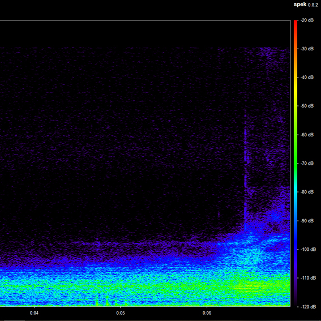Image resolution: width=321 pixels, height=321 pixels.
Task: Click the 0:05 time axis label
Action: (121, 313)
